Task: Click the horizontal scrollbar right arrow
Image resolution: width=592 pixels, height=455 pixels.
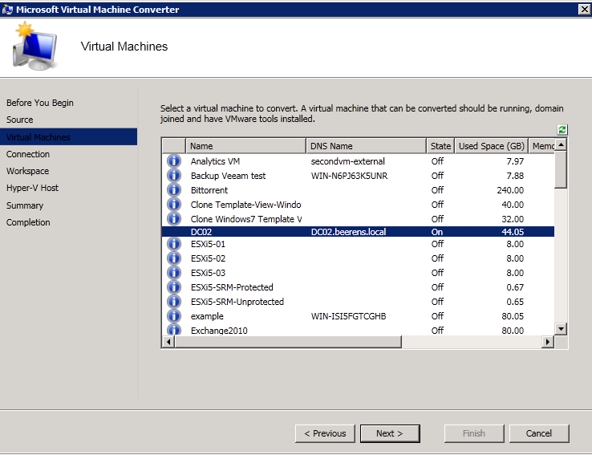Action: click(548, 342)
